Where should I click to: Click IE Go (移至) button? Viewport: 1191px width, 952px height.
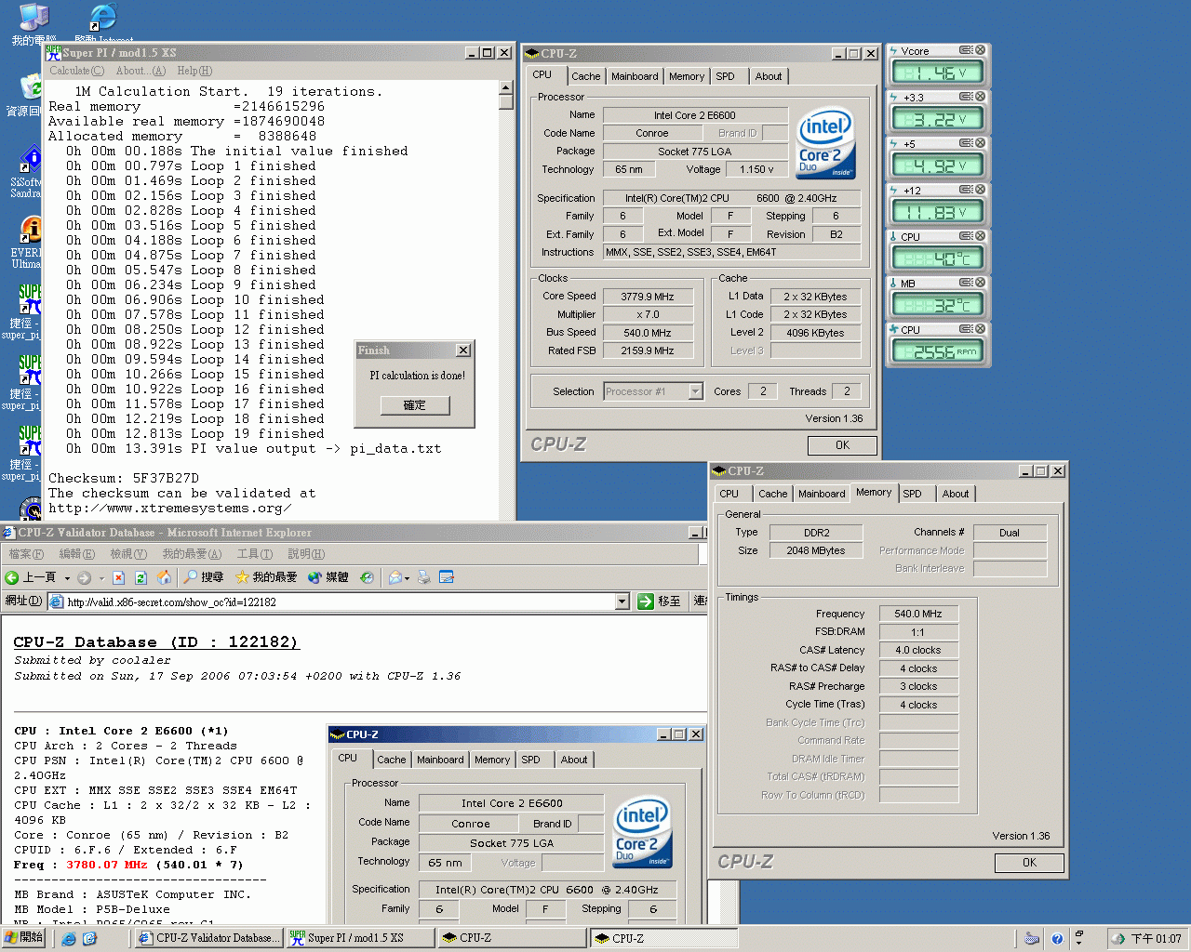click(660, 602)
